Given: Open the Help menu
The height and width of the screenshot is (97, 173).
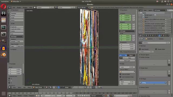Looking at the screenshot, I should (31, 8).
